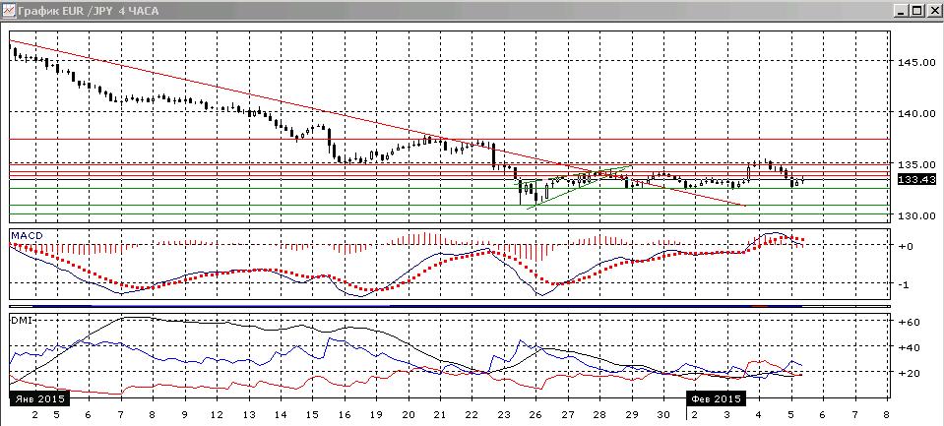Click the Фев 2015 month marker
This screenshot has height=426, width=944.
[x=717, y=398]
